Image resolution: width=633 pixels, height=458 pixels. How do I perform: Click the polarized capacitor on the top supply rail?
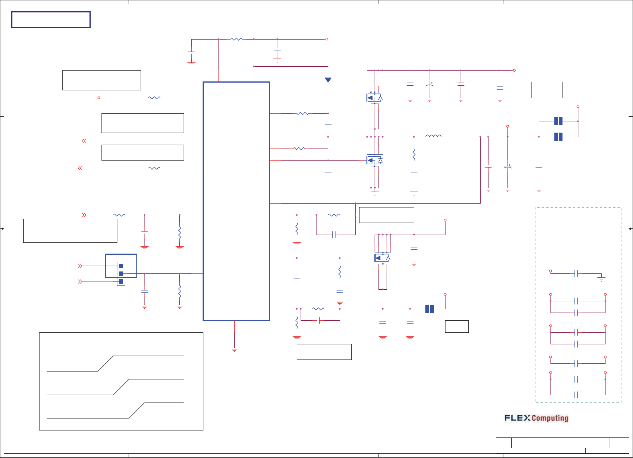430,84
